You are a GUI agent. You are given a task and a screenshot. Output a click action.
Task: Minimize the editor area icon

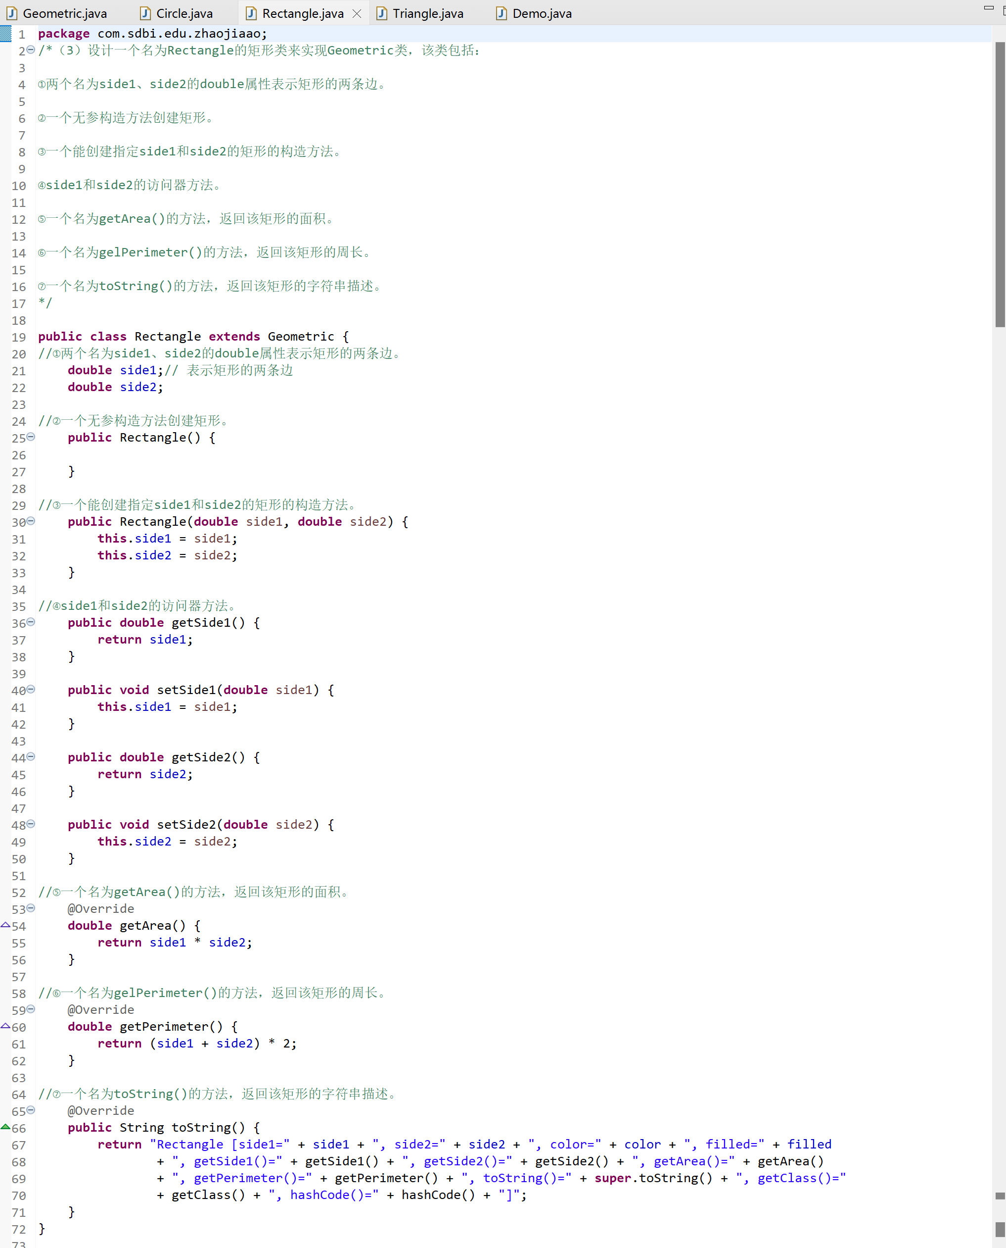click(x=989, y=7)
